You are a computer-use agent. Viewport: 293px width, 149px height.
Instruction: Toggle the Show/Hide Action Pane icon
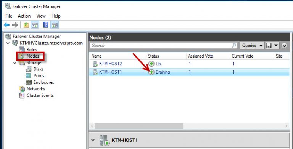(55, 25)
